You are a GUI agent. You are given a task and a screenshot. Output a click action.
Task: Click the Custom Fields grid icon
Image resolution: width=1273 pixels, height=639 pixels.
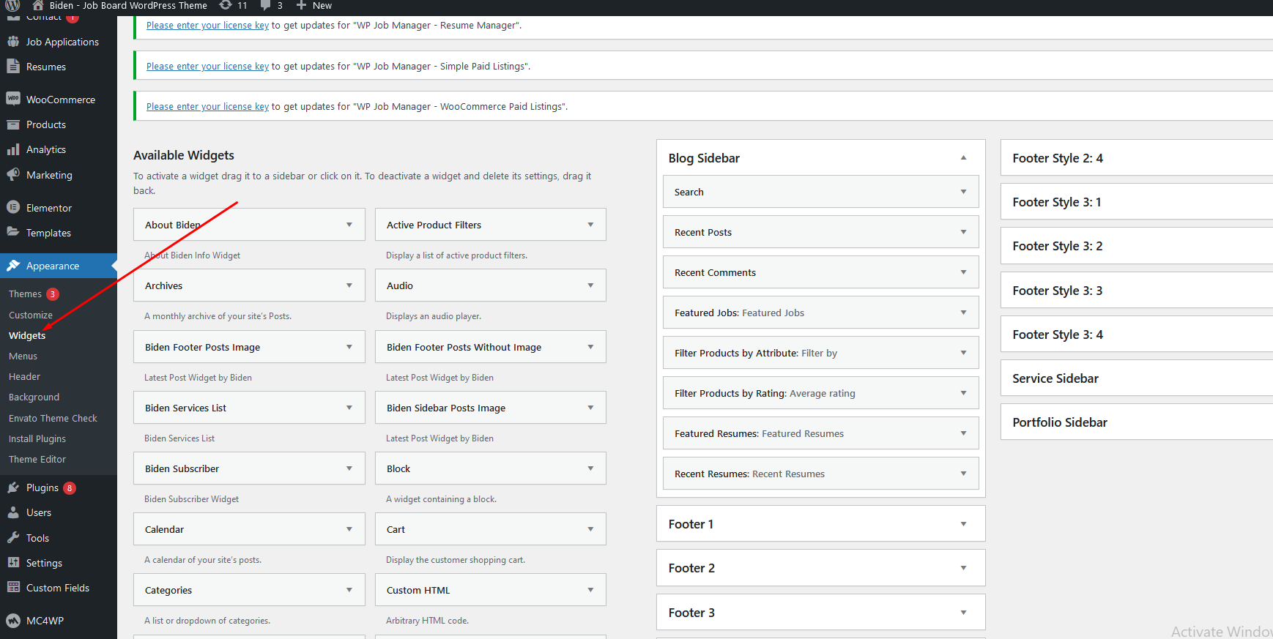point(13,588)
